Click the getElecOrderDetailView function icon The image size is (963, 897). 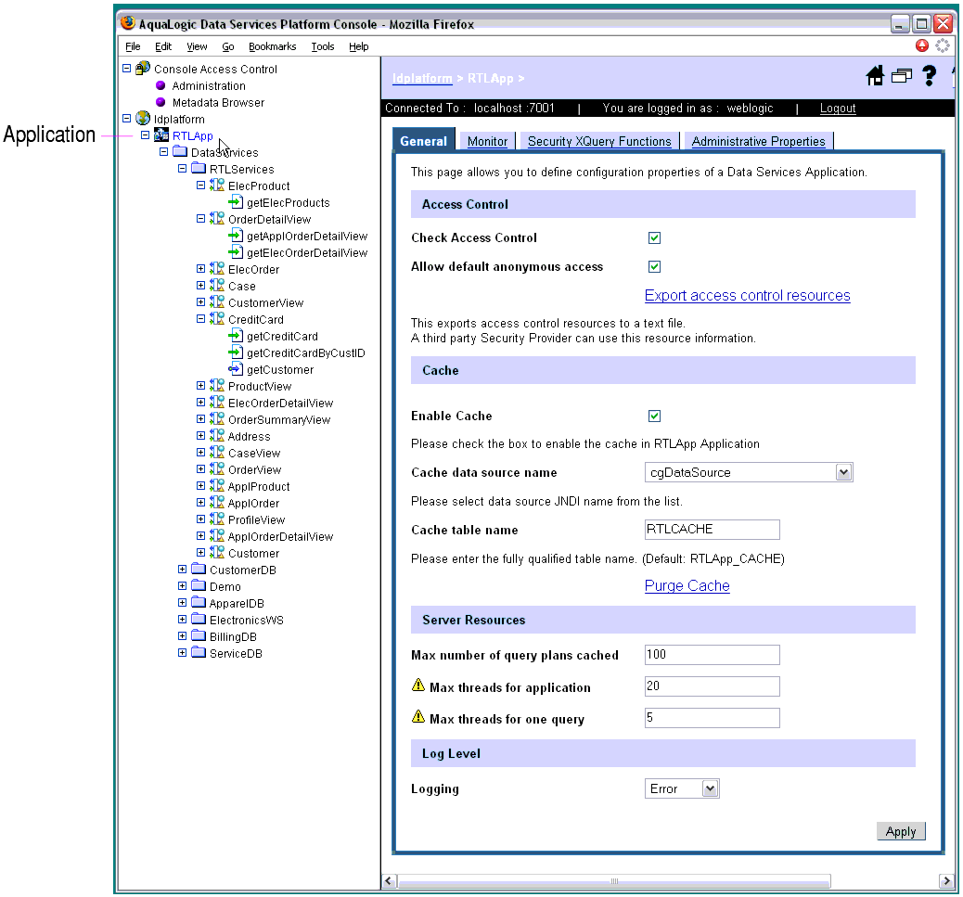236,251
